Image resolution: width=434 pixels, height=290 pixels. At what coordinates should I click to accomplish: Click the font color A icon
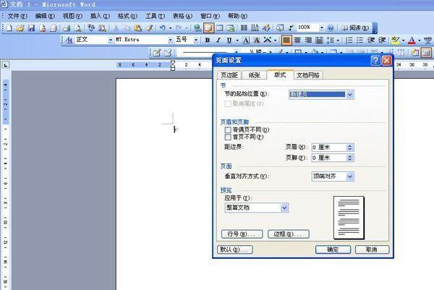[x=411, y=40]
